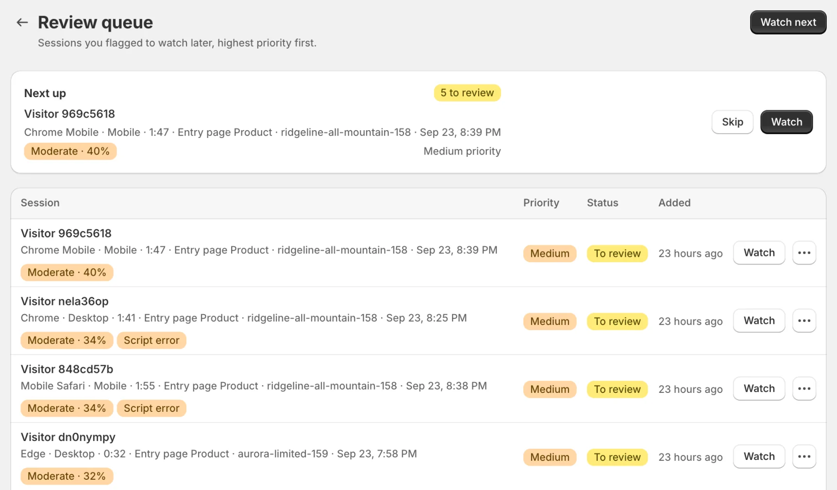Viewport: 837px width, 490px height.
Task: Select Visitor 969c5618 name in table row
Action: tap(66, 233)
